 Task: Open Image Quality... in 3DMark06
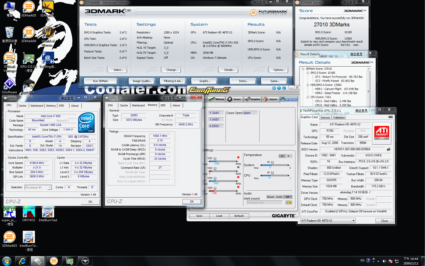click(142, 81)
